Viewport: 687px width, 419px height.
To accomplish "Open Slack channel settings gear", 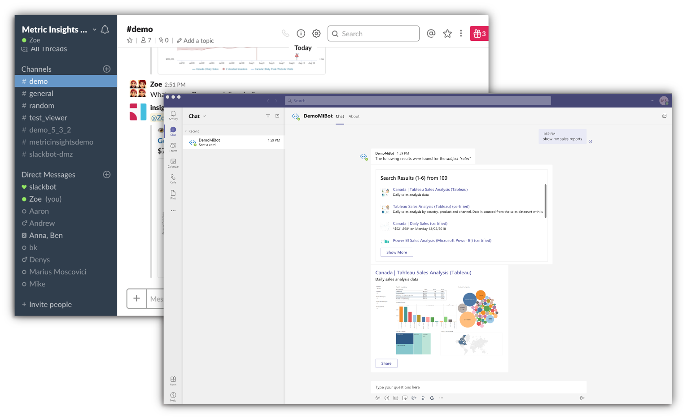I will [x=316, y=34].
